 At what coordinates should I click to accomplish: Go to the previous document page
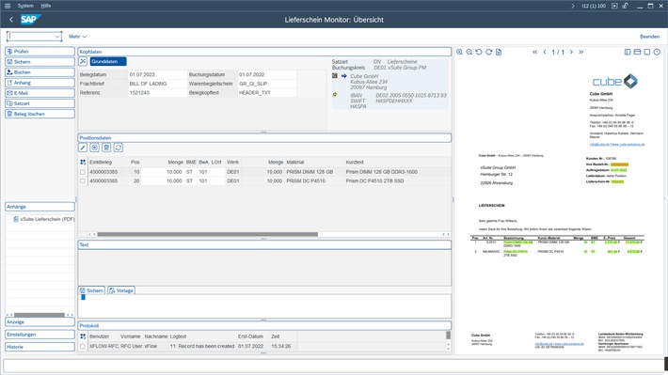[545, 52]
